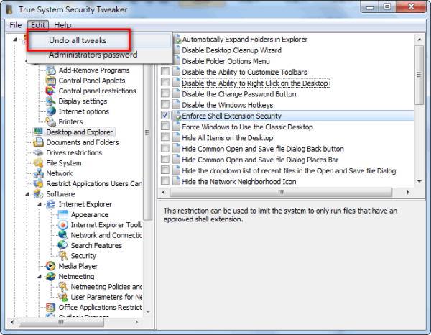Viewport: 431px width, 335px height.
Task: Open the File menu
Action: click(x=15, y=25)
